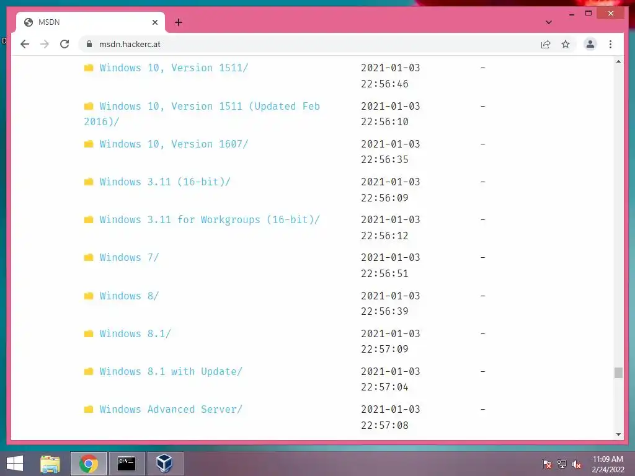Click the scrollbar down arrow
Image resolution: width=635 pixels, height=476 pixels.
click(618, 434)
